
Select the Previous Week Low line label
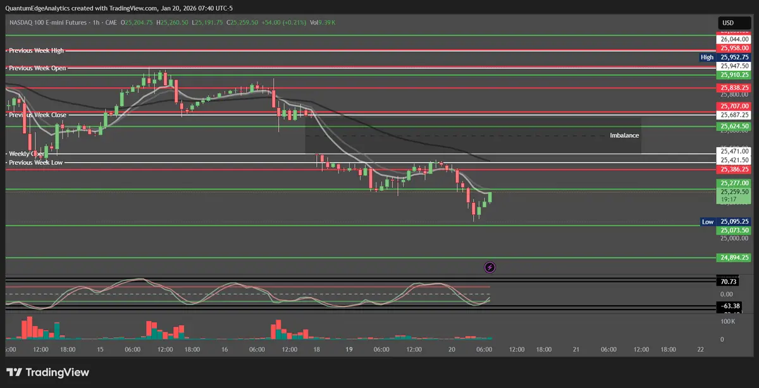[35, 162]
